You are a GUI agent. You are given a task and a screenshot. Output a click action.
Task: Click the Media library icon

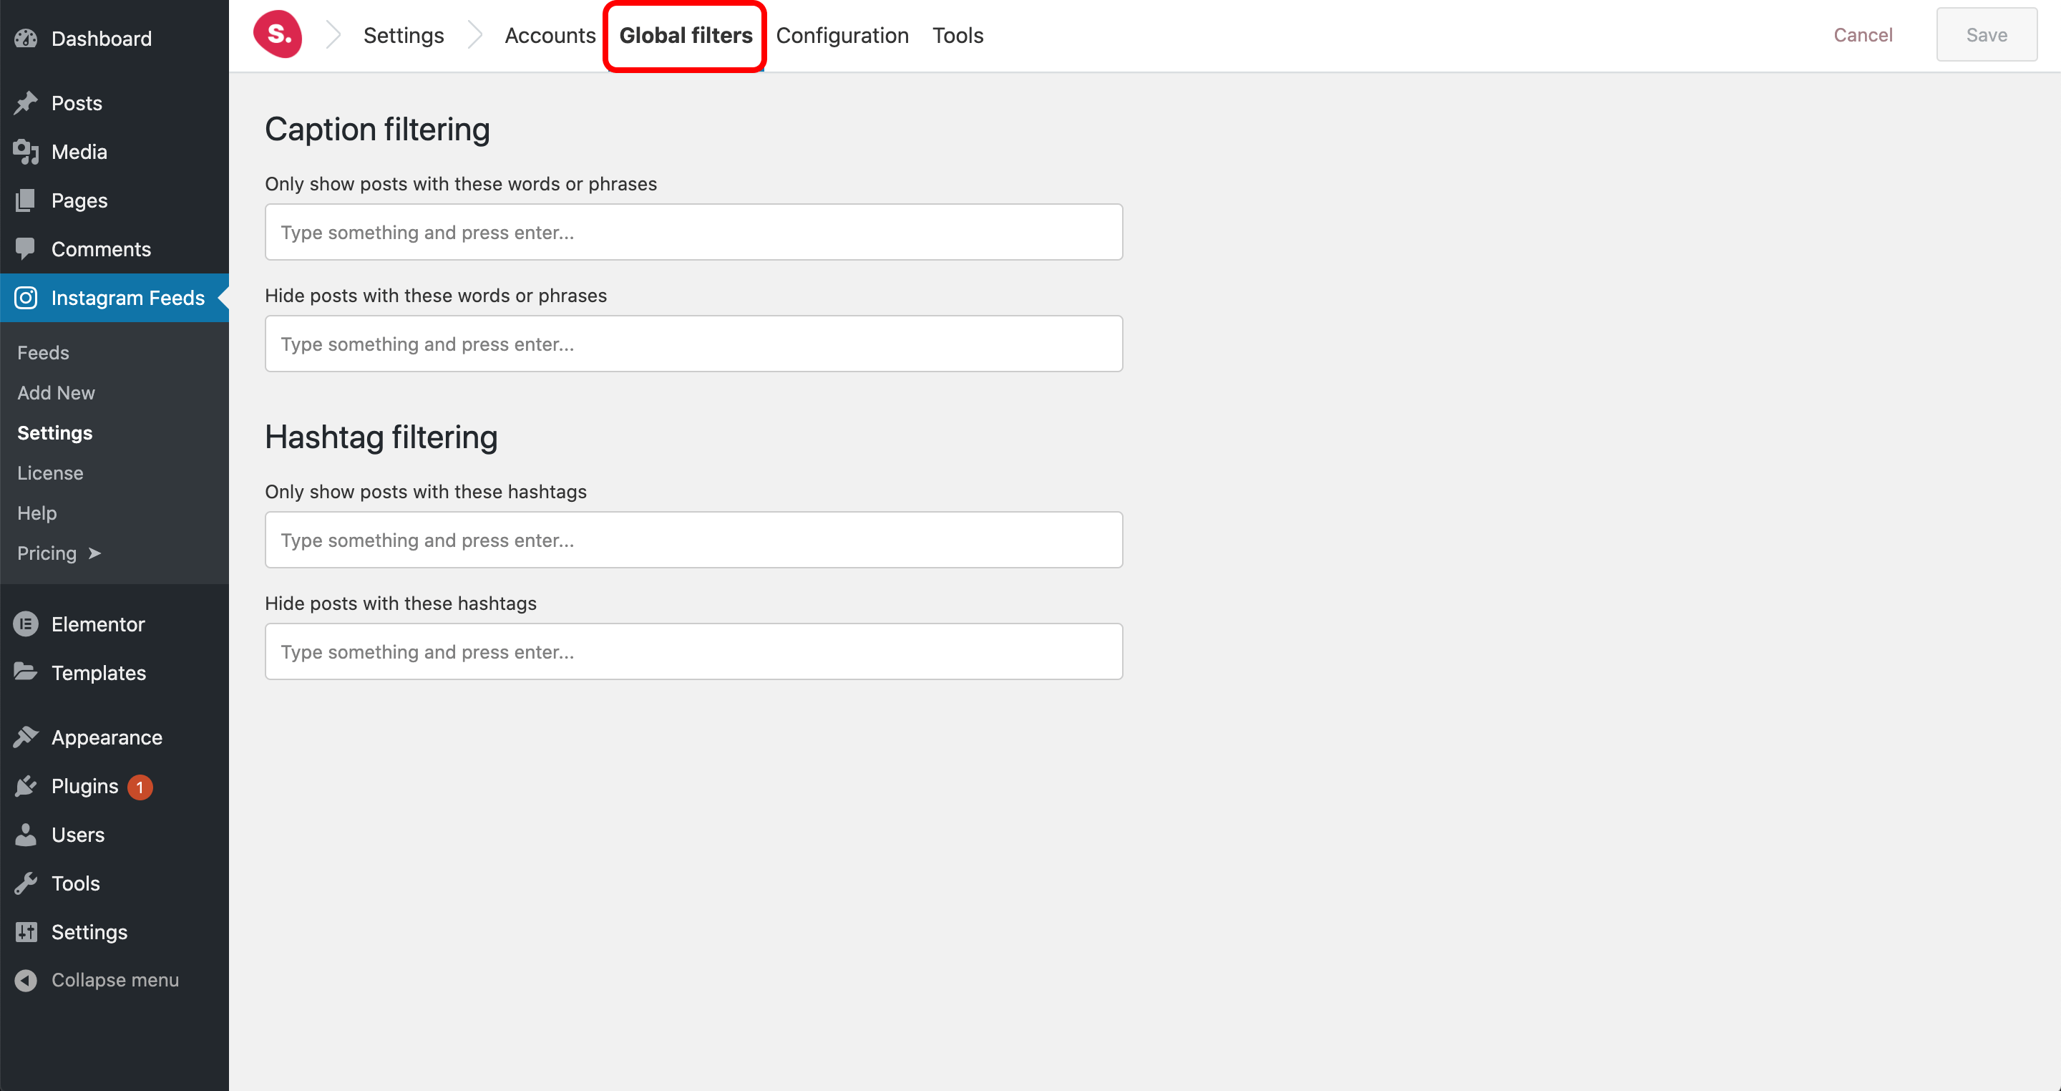point(26,151)
